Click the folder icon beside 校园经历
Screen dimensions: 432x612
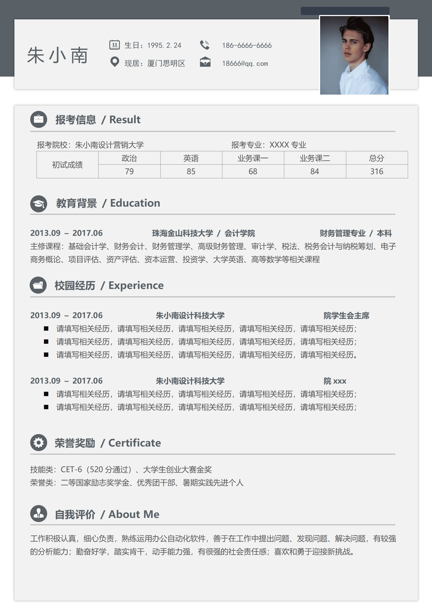click(38, 285)
